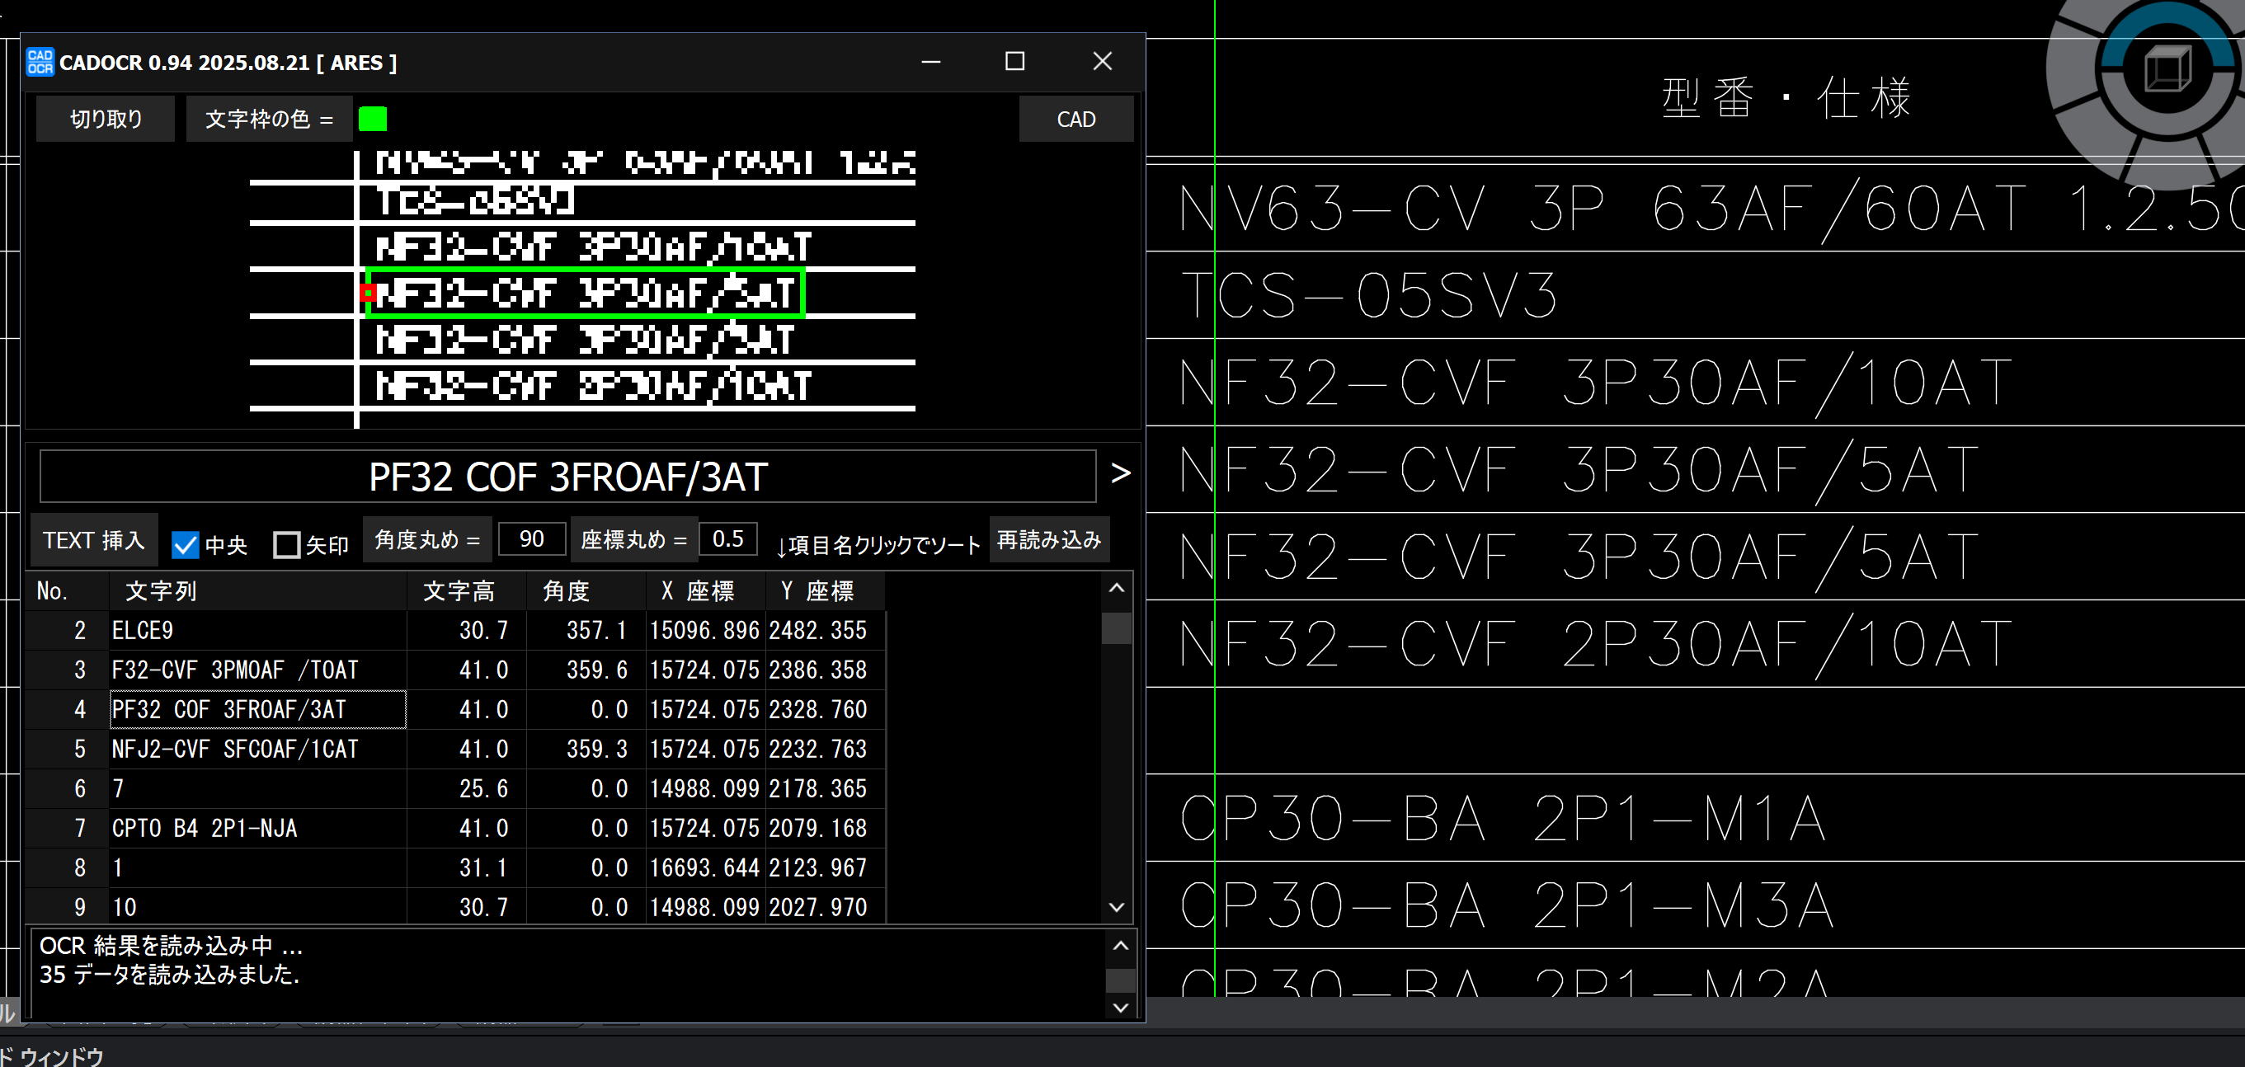Click the 3D view cube icon

pyautogui.click(x=2167, y=68)
